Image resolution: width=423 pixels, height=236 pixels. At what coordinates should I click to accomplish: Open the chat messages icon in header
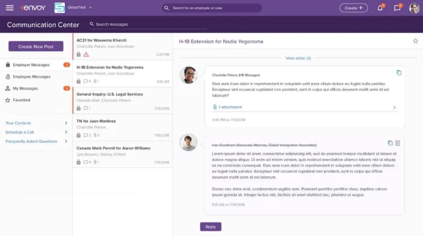point(397,8)
